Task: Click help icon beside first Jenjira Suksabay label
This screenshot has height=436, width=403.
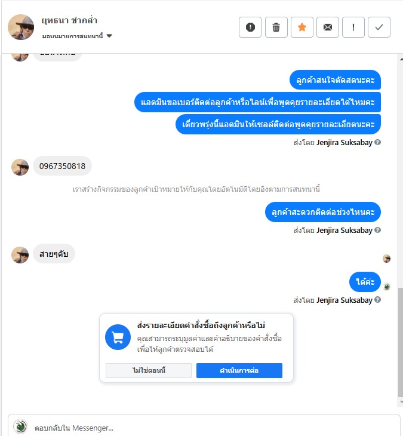Action: [377, 142]
